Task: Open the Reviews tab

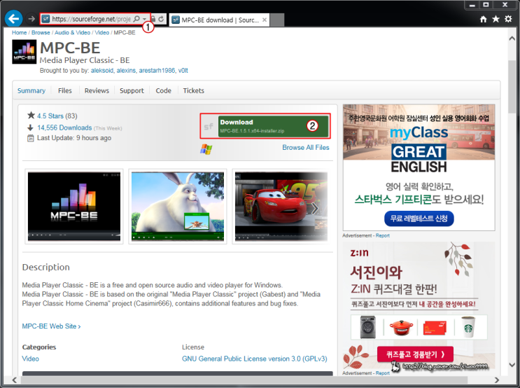Action: [x=97, y=90]
